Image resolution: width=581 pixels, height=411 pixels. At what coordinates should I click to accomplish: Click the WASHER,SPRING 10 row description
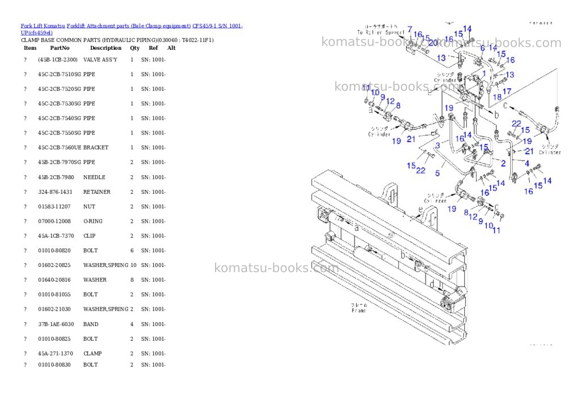[106, 265]
